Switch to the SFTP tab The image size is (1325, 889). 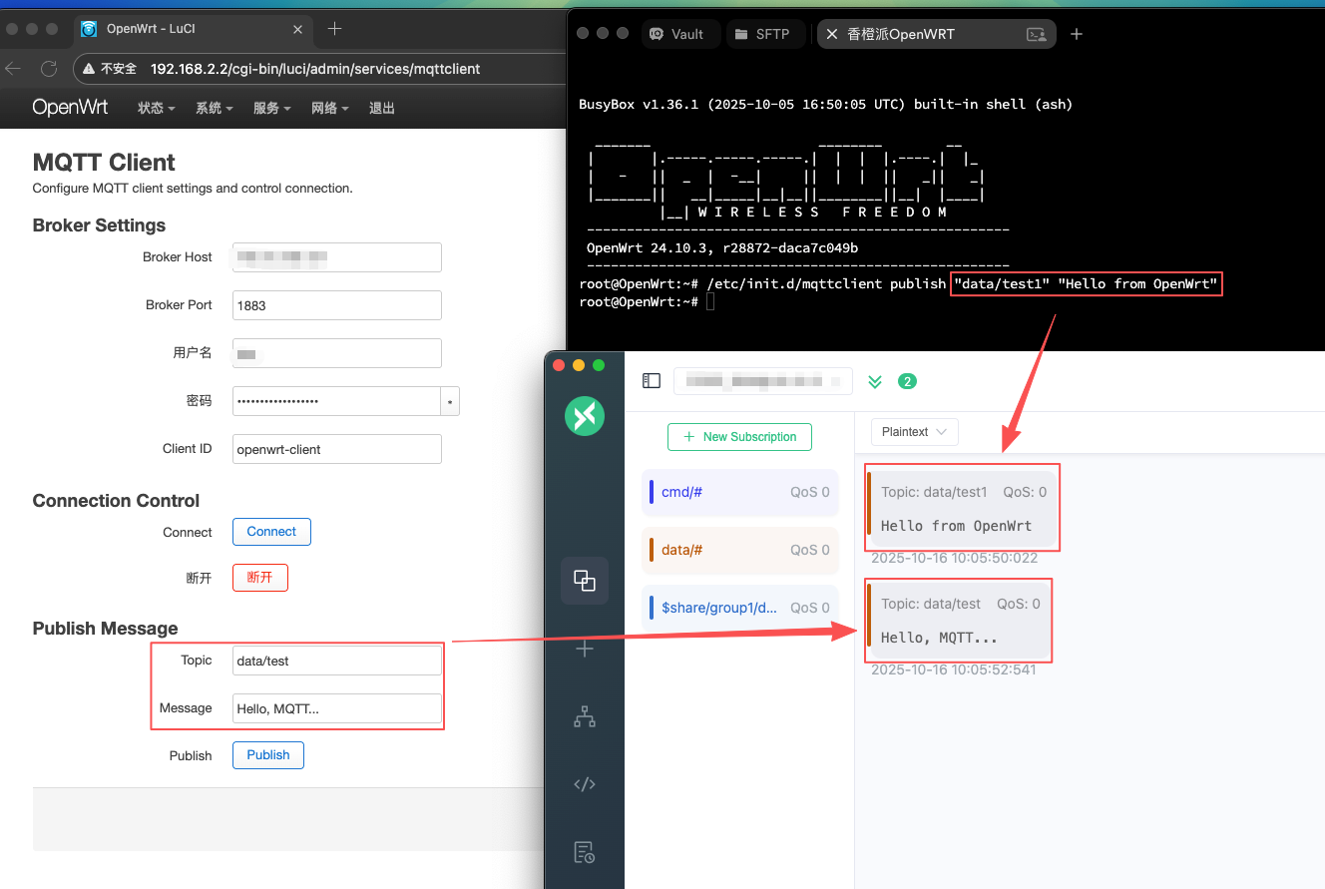[762, 34]
